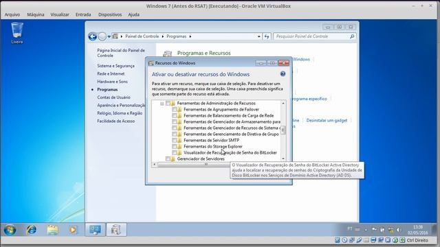Open the address bar history dropdown
This screenshot has height=247, width=440.
pyautogui.click(x=258, y=36)
